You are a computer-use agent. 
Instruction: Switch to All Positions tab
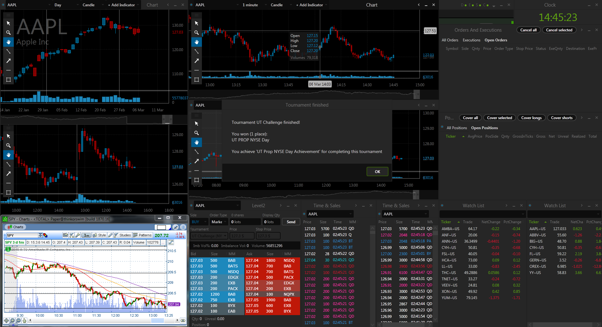tap(457, 128)
